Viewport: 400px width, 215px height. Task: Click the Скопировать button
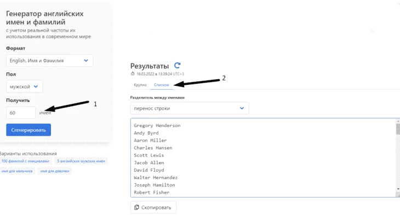[153, 207]
